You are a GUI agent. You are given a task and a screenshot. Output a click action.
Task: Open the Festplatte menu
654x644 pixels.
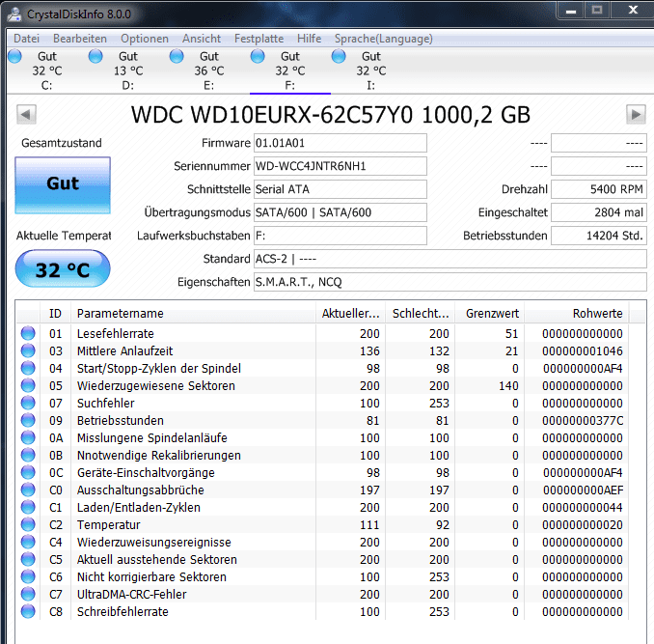(259, 39)
